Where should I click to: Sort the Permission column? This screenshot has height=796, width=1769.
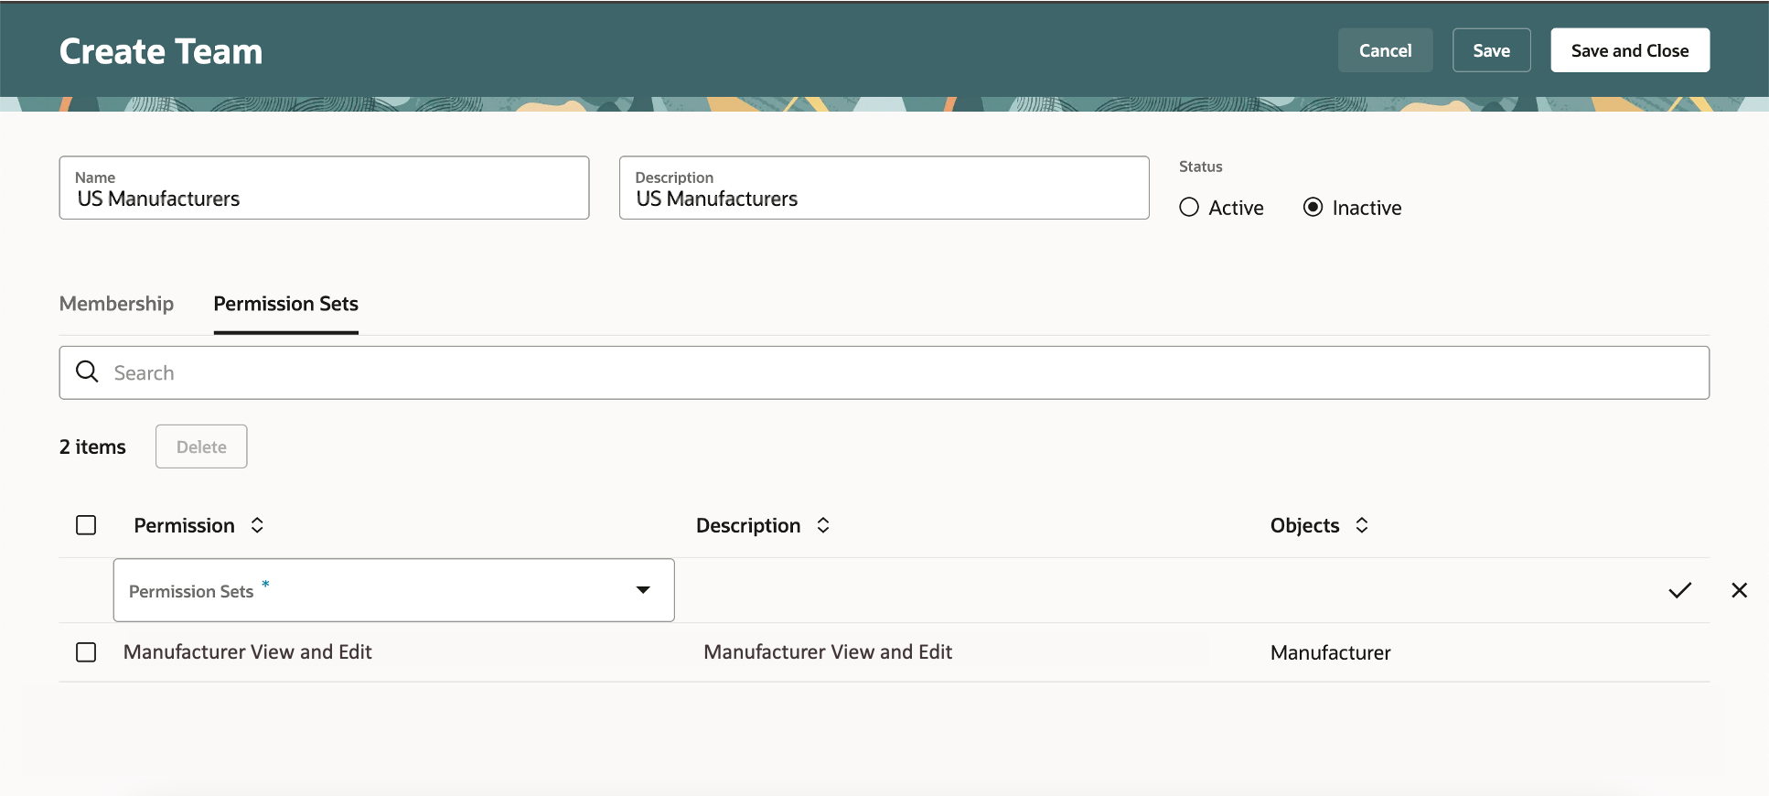tap(257, 525)
